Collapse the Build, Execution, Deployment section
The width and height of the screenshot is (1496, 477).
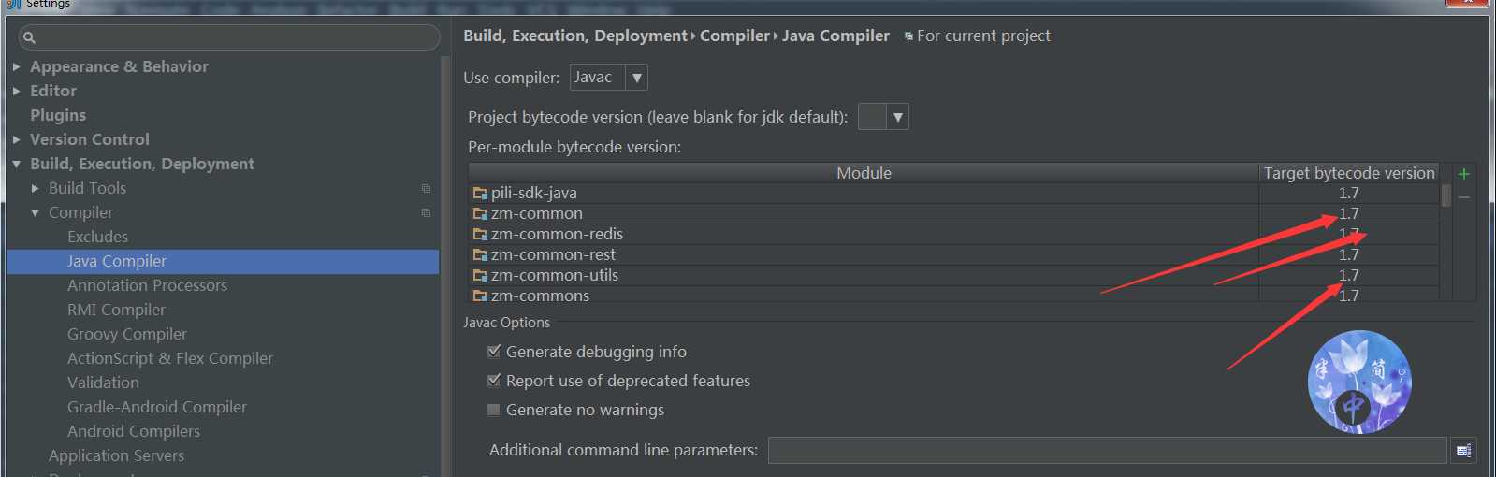[x=16, y=164]
